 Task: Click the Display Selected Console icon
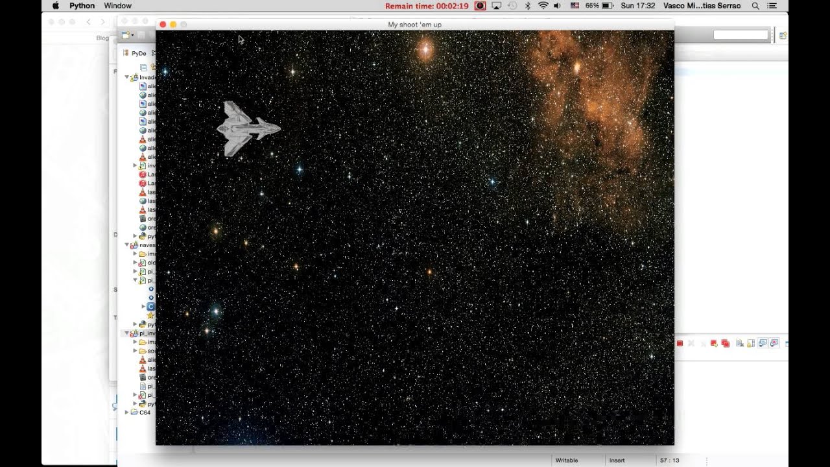pyautogui.click(x=774, y=343)
